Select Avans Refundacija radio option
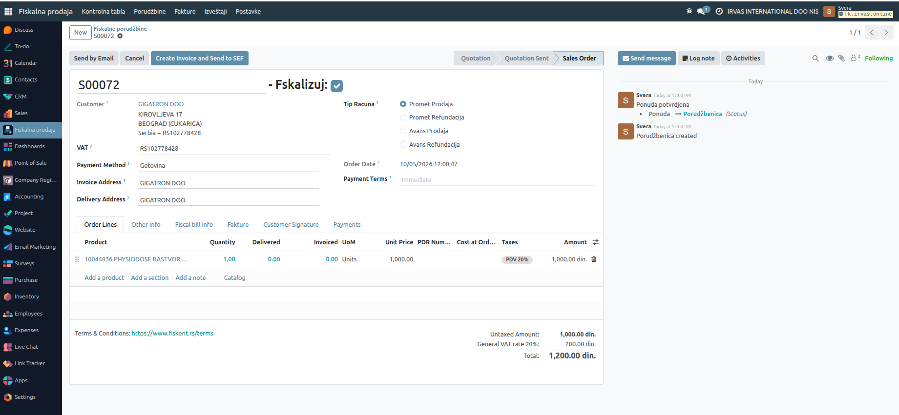The image size is (899, 415). coord(403,145)
